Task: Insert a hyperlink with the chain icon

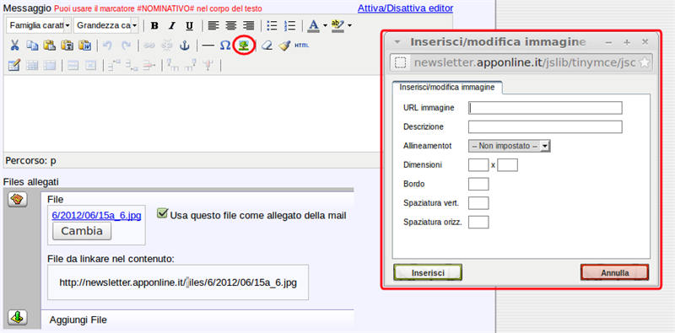Action: (x=149, y=46)
